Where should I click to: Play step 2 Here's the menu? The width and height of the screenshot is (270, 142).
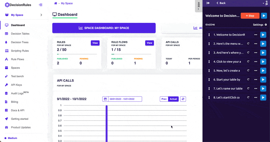(x=263, y=44)
